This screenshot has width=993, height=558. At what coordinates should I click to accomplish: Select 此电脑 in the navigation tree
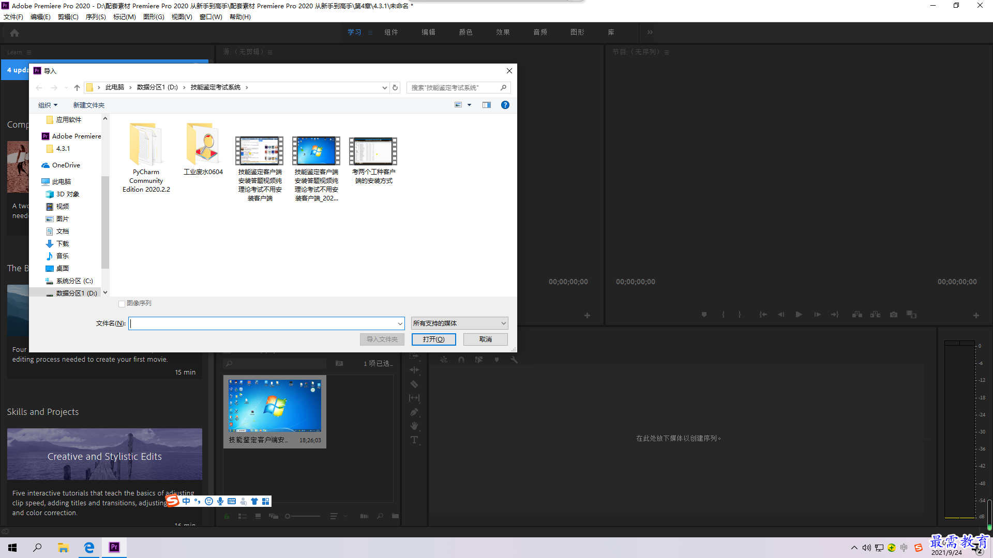point(62,182)
